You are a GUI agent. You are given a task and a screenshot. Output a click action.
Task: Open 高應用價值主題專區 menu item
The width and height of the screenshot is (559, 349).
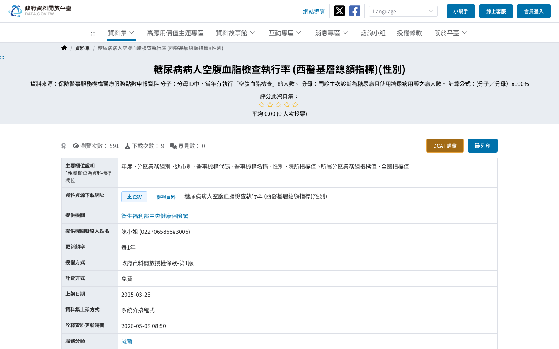pyautogui.click(x=175, y=33)
